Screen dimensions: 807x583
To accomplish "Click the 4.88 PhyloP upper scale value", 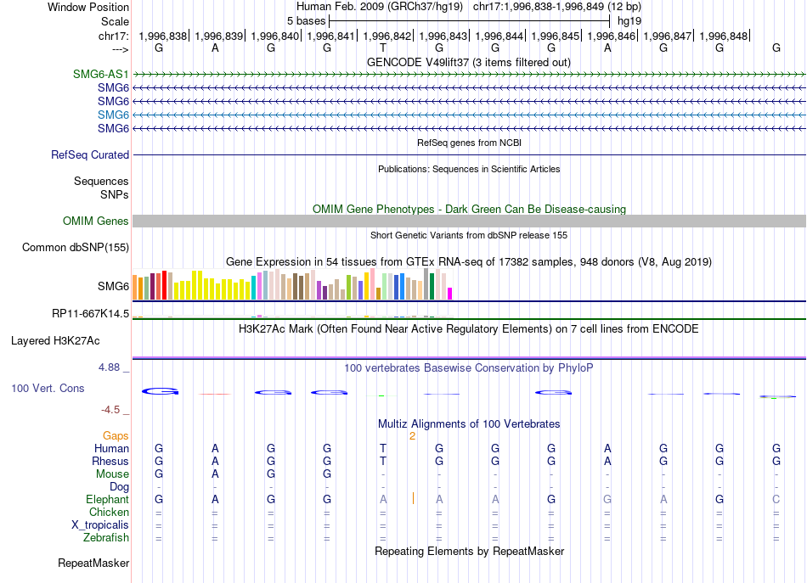I will (109, 367).
